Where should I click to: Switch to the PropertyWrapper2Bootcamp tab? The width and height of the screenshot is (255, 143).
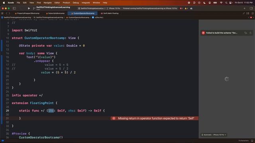[x=27, y=13]
